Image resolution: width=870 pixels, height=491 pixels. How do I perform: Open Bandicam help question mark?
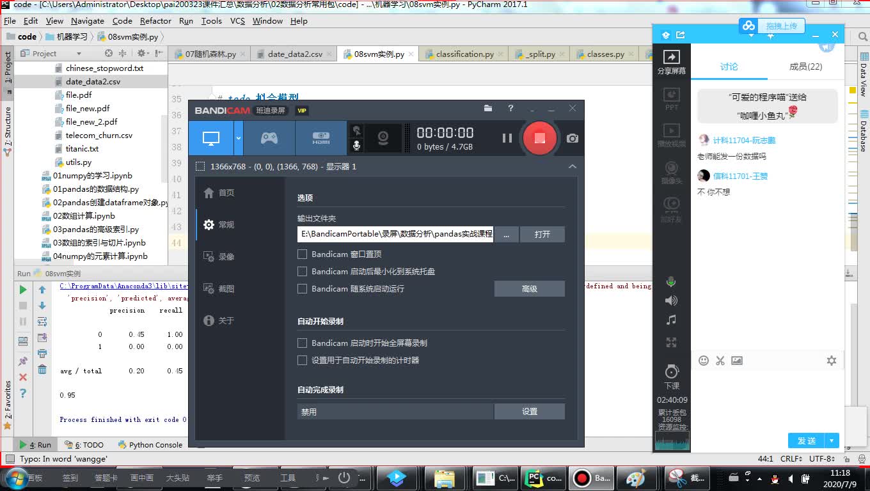(x=510, y=109)
